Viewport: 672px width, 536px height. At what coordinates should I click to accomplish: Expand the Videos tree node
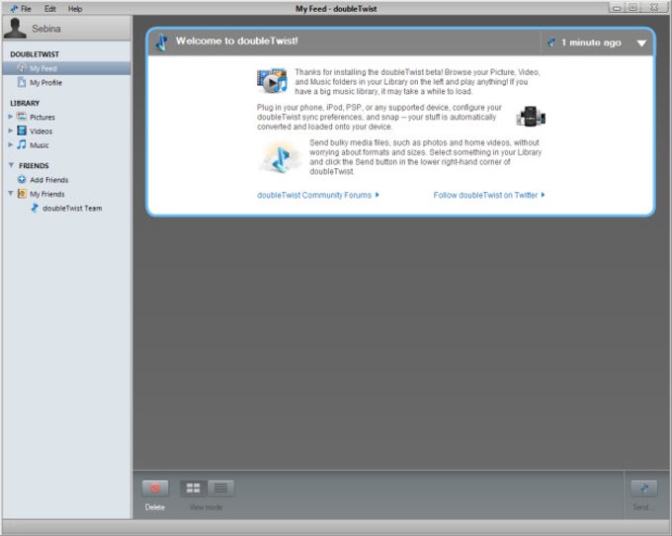coord(10,131)
